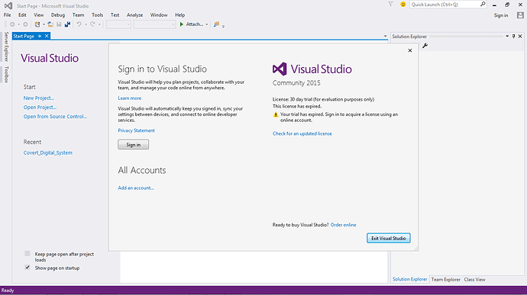
Task: Start debugging with green Attach arrow
Action: 182,24
